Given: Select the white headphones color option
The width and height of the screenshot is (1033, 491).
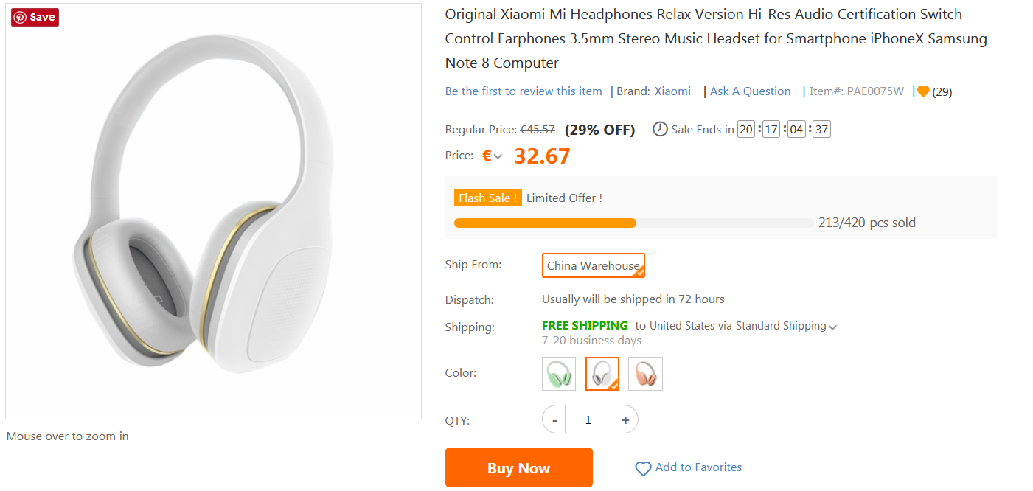Looking at the screenshot, I should [x=602, y=374].
